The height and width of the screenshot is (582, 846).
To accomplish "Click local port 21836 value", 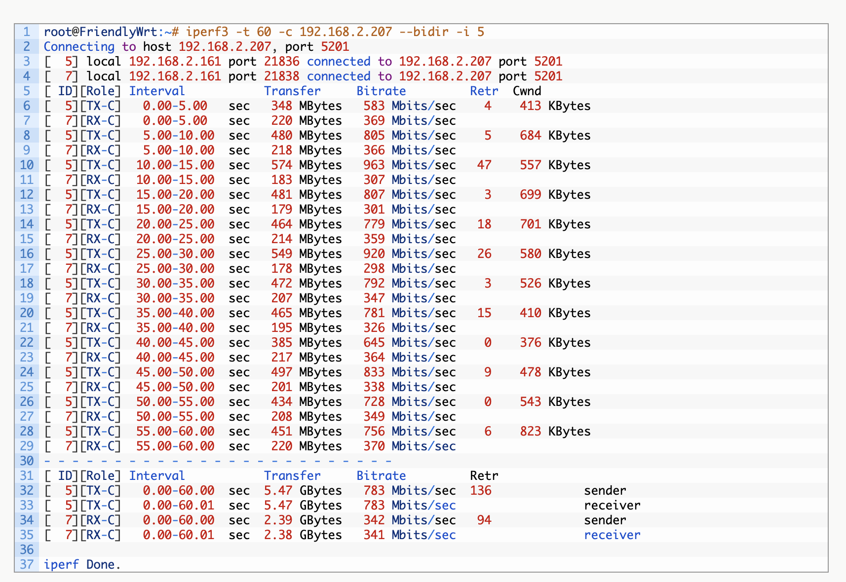I will tap(281, 62).
